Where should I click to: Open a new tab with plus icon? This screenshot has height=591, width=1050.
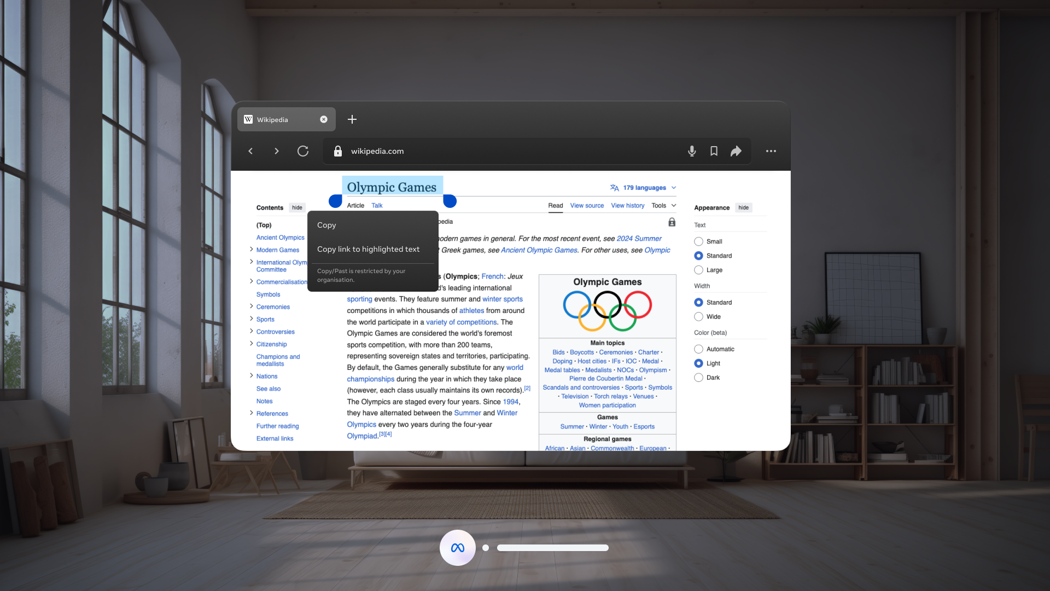tap(352, 119)
